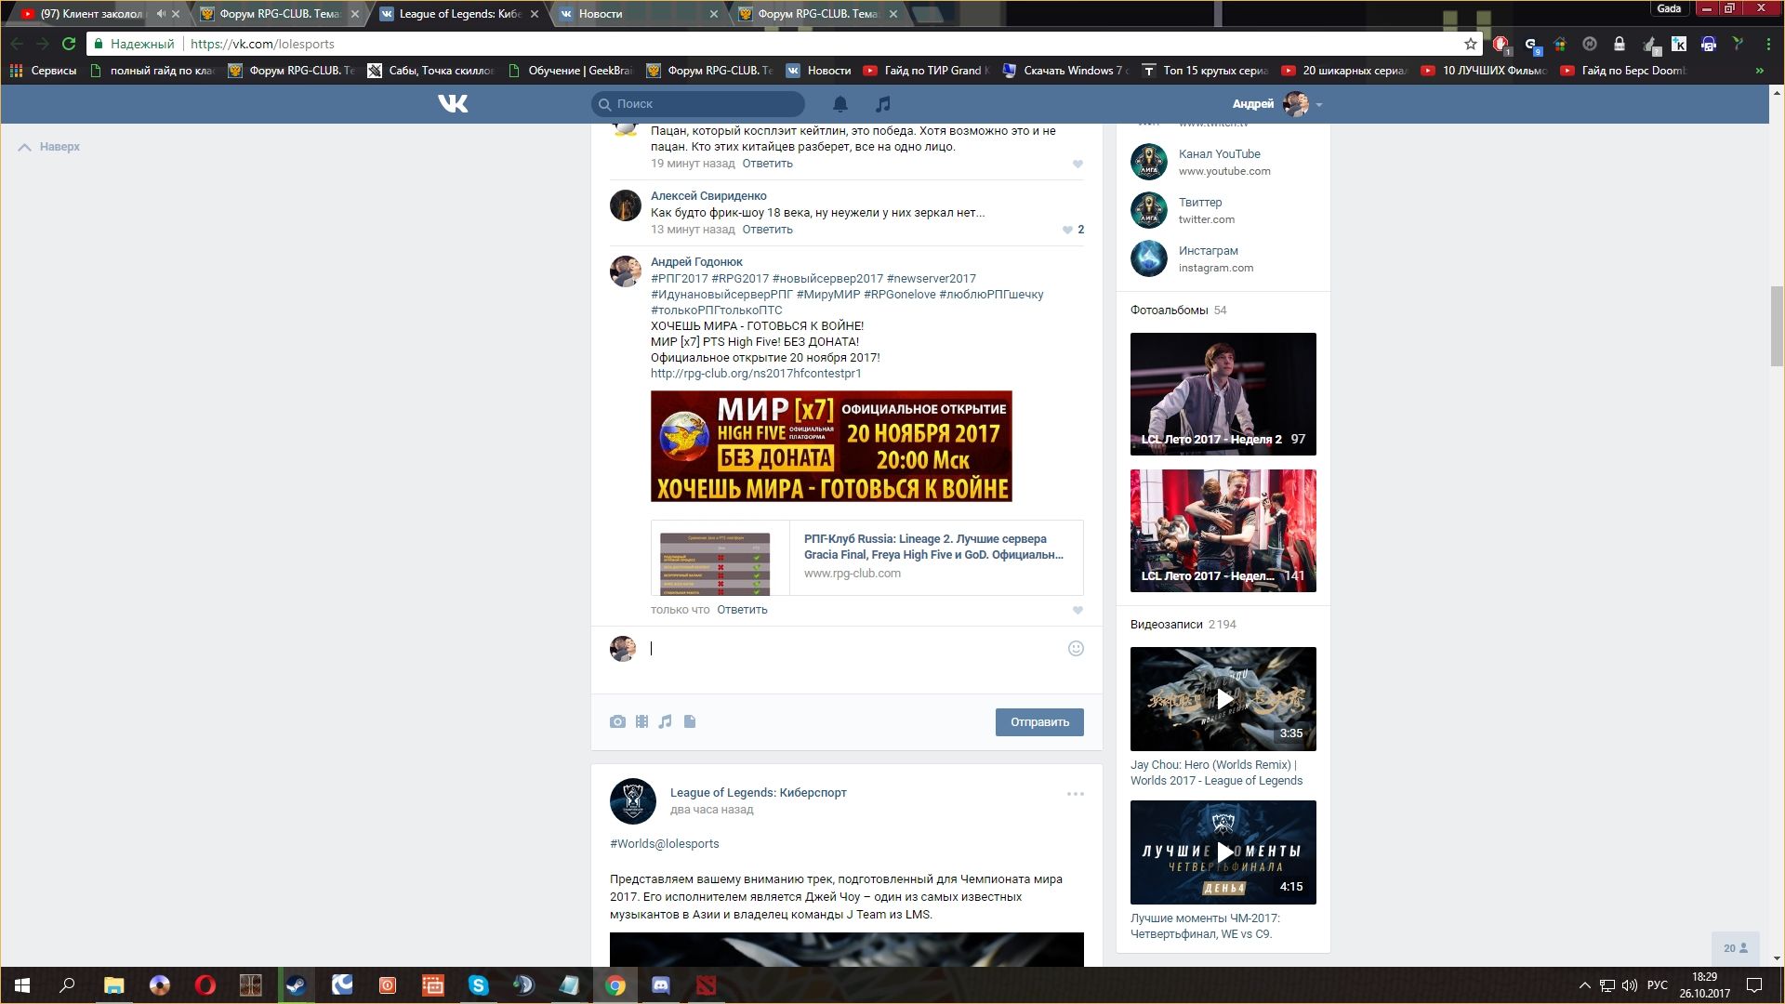Switch keyboard language РУС
Image resolution: width=1785 pixels, height=1004 pixels.
pyautogui.click(x=1657, y=985)
